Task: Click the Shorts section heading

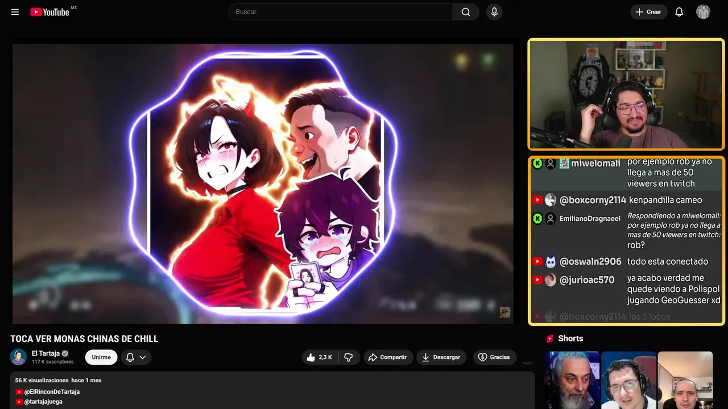Action: (570, 339)
